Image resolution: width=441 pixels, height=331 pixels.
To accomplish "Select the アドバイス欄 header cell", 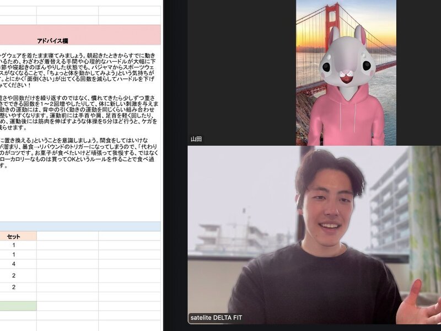I will tap(80, 40).
